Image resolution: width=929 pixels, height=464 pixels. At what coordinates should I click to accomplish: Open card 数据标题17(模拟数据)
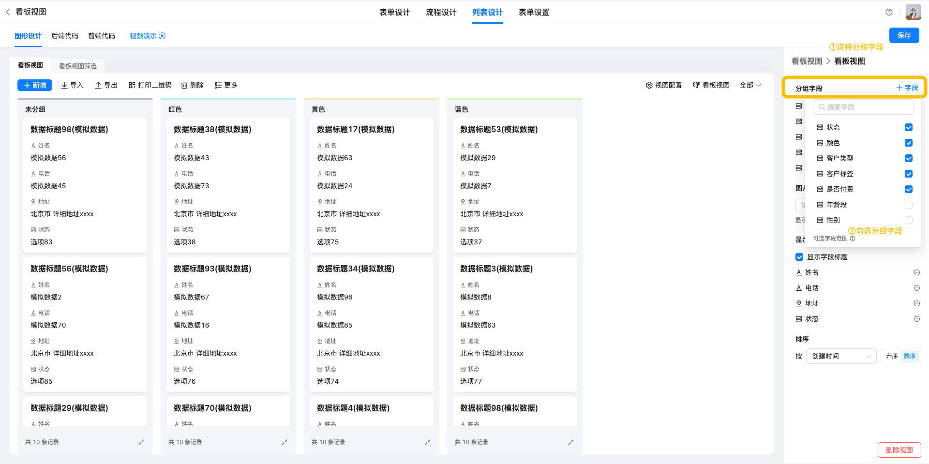pyautogui.click(x=372, y=185)
